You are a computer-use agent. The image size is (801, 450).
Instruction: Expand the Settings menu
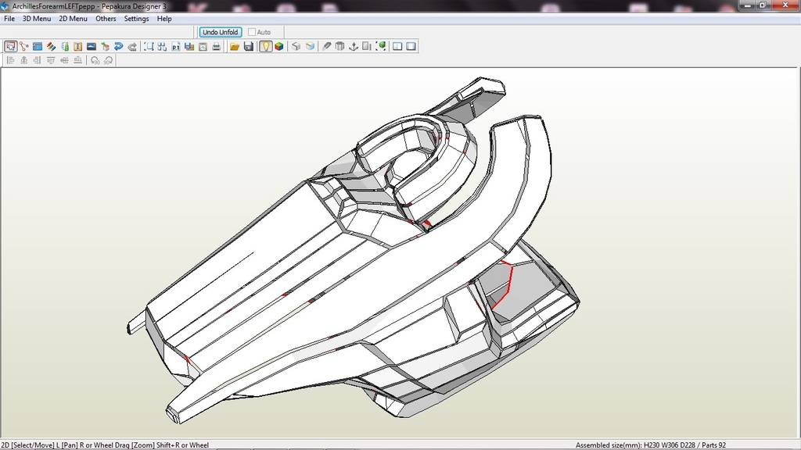(x=136, y=19)
